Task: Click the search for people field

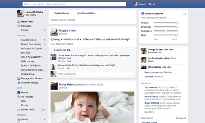Action: point(74,4)
